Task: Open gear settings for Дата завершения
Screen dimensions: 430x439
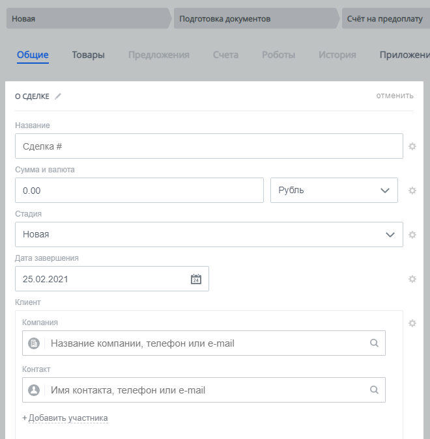Action: (412, 279)
